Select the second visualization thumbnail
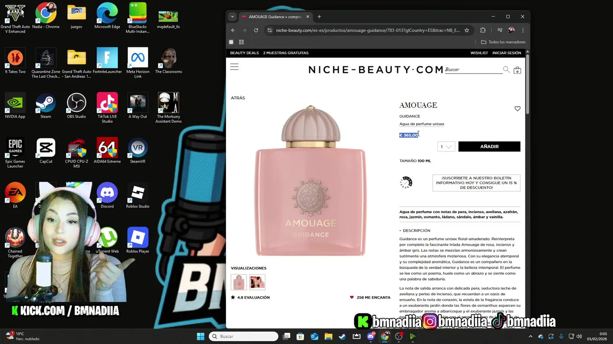 coord(257,282)
